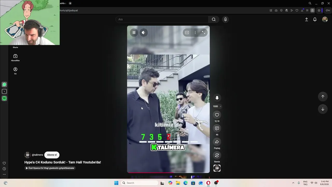Click the Windows taskbar Search box
This screenshot has height=187, width=332.
140,183
